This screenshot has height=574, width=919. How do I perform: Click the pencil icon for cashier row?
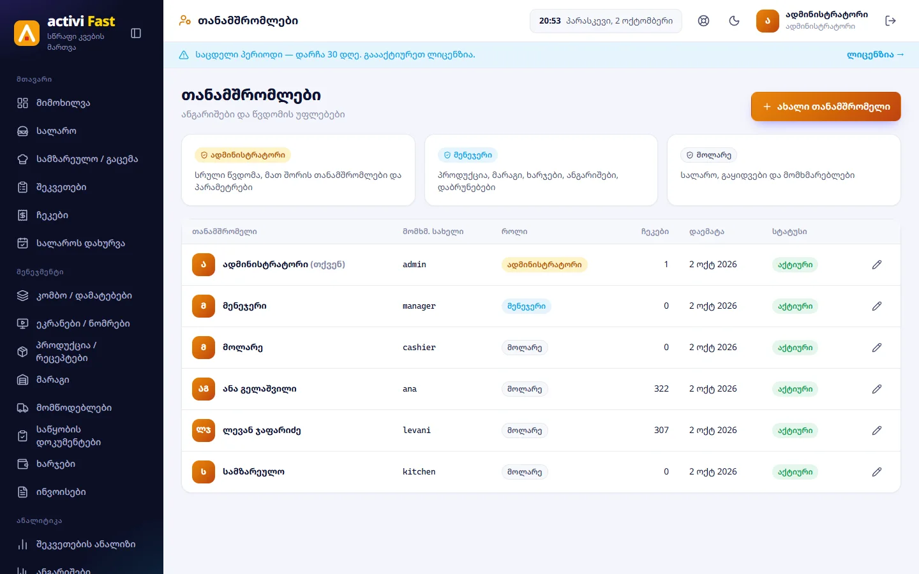point(877,348)
